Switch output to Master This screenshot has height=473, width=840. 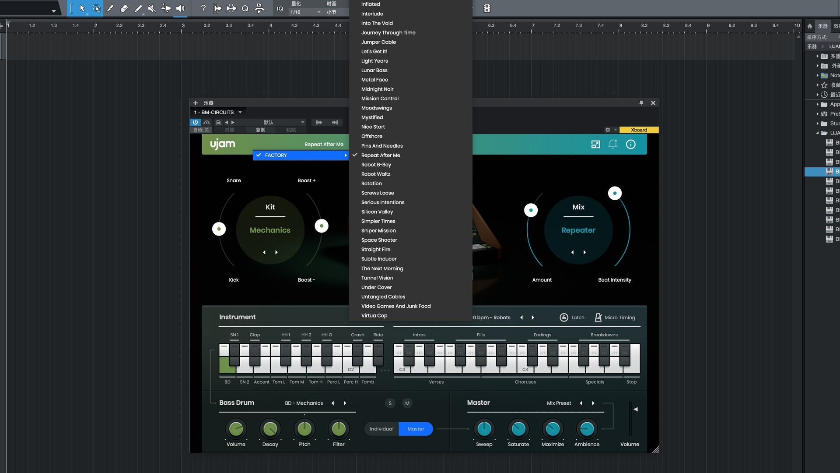tap(416, 429)
